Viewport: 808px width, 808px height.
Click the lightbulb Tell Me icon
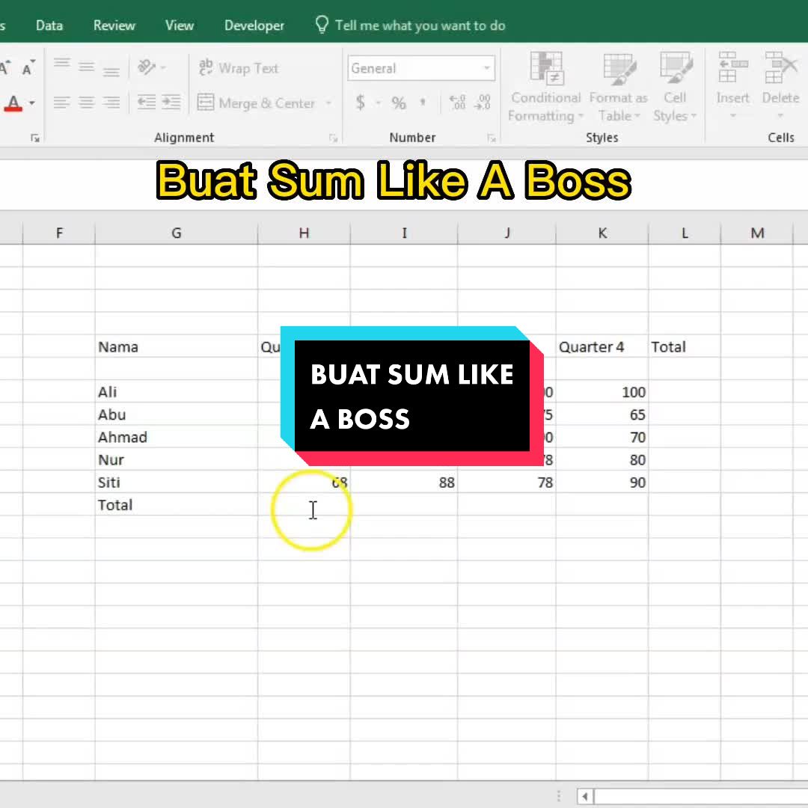(x=322, y=25)
